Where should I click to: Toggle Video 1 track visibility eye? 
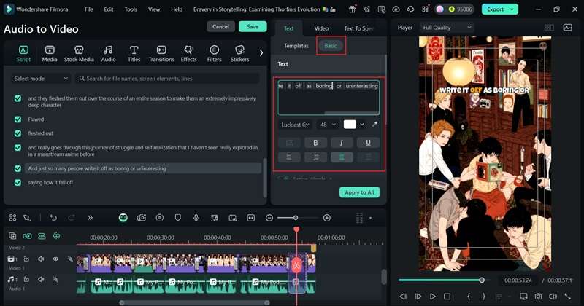coord(55,259)
